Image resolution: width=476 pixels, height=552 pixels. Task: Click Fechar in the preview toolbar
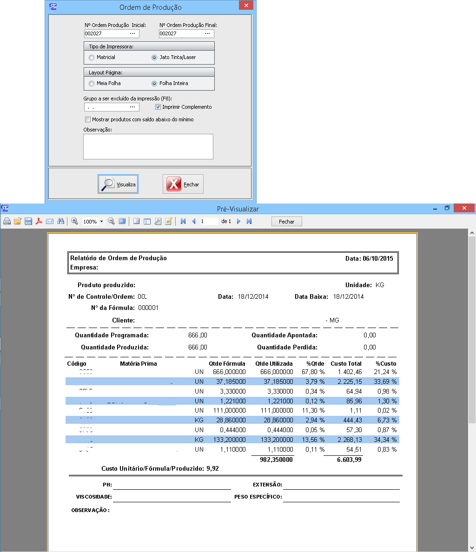click(x=286, y=222)
